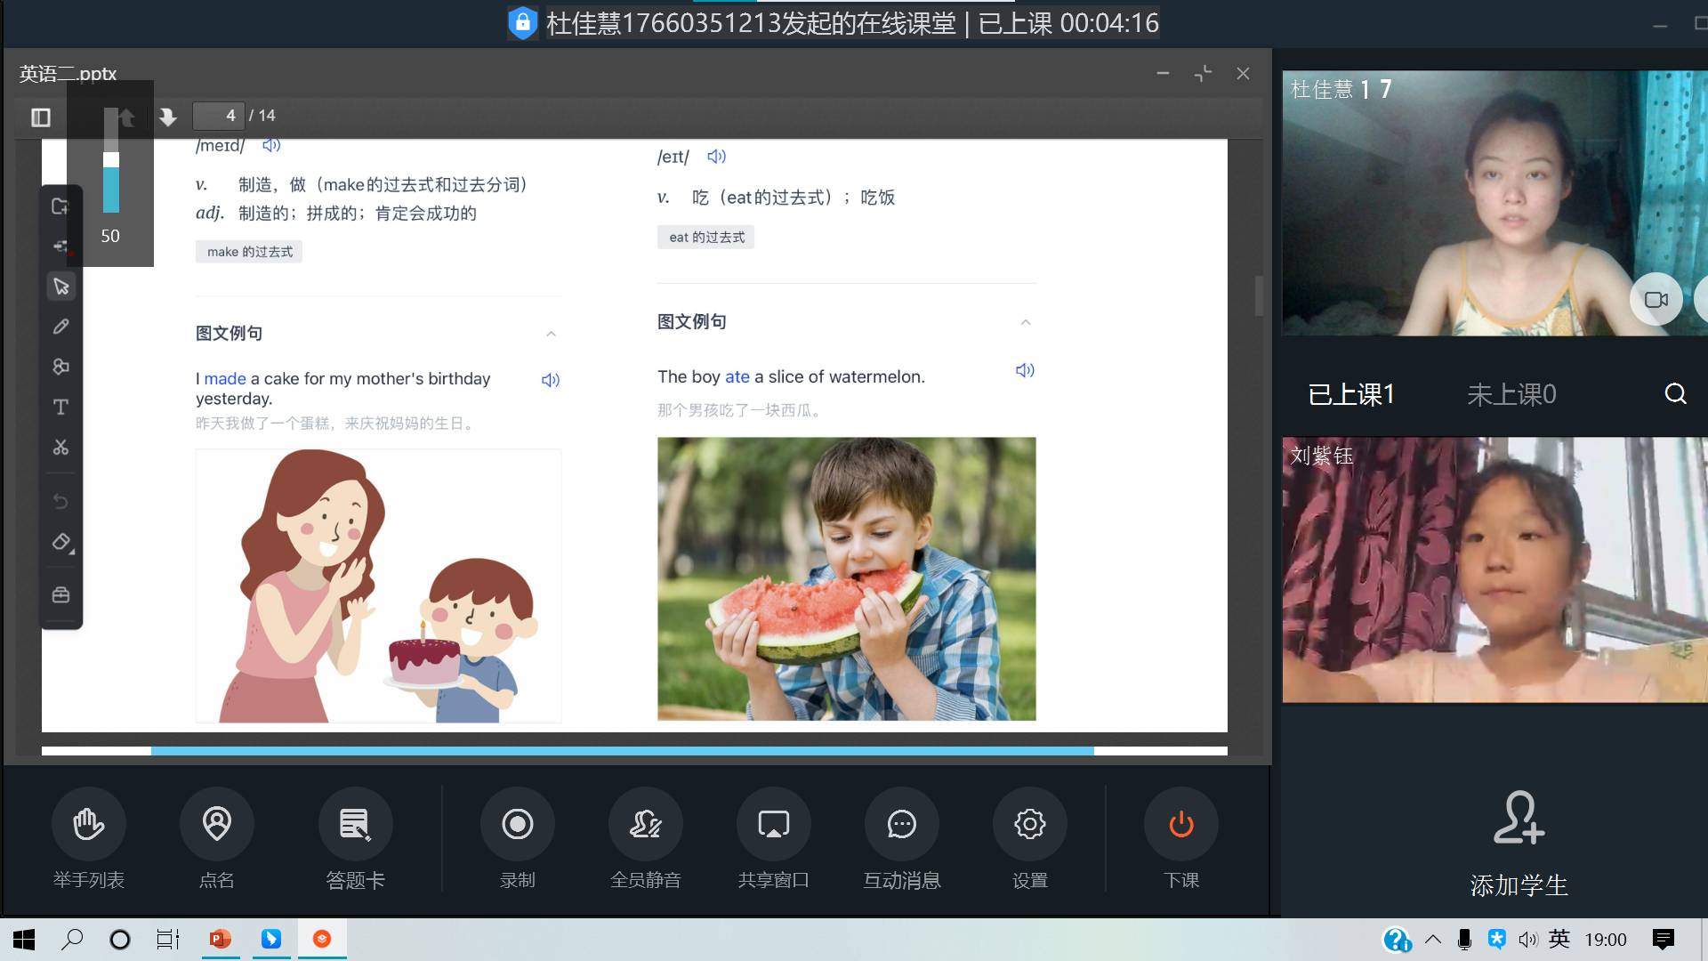
Task: Select the arrow pointer tool
Action: [x=60, y=287]
